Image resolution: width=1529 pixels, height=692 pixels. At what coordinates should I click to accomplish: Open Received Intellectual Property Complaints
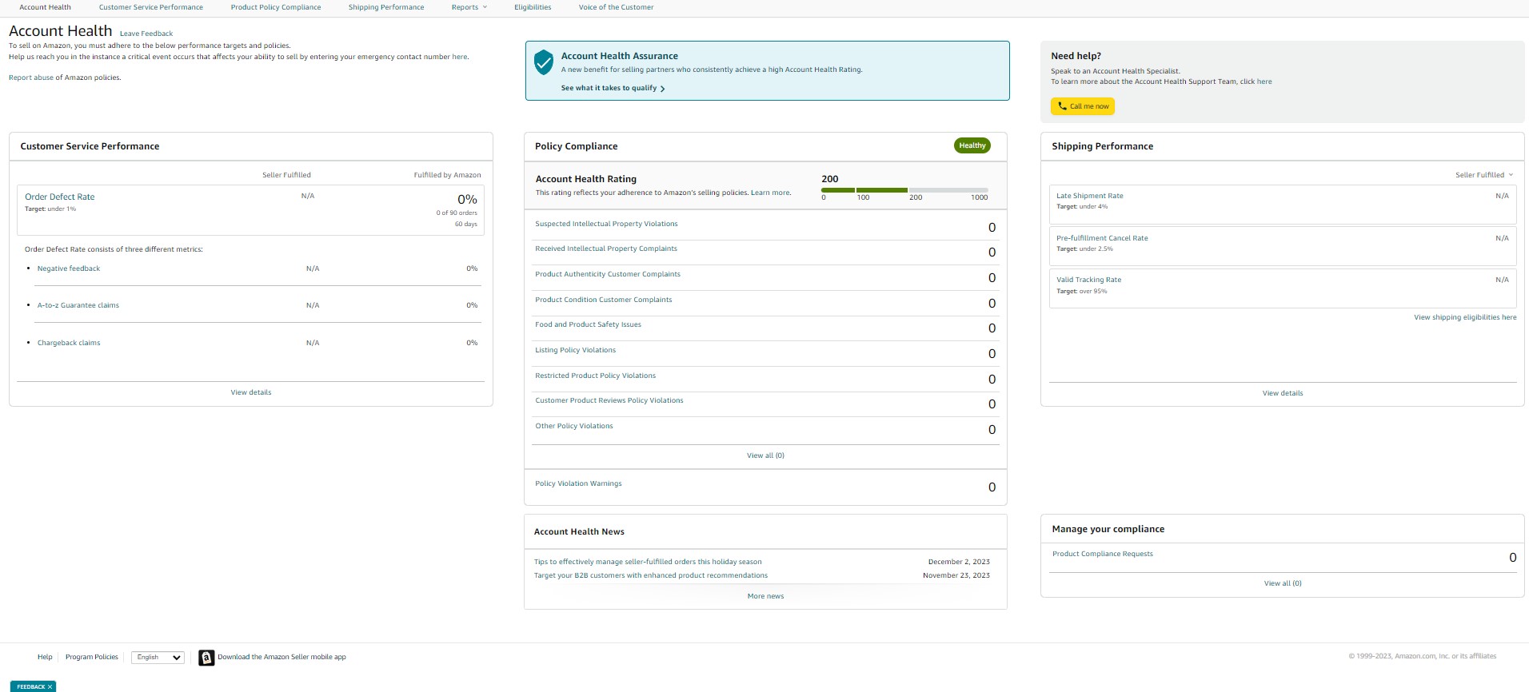click(606, 249)
